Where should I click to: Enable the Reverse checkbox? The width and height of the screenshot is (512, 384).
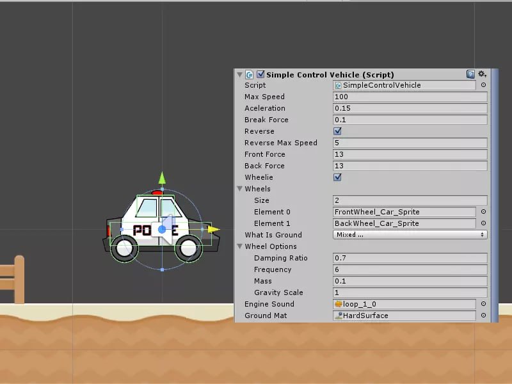point(337,131)
